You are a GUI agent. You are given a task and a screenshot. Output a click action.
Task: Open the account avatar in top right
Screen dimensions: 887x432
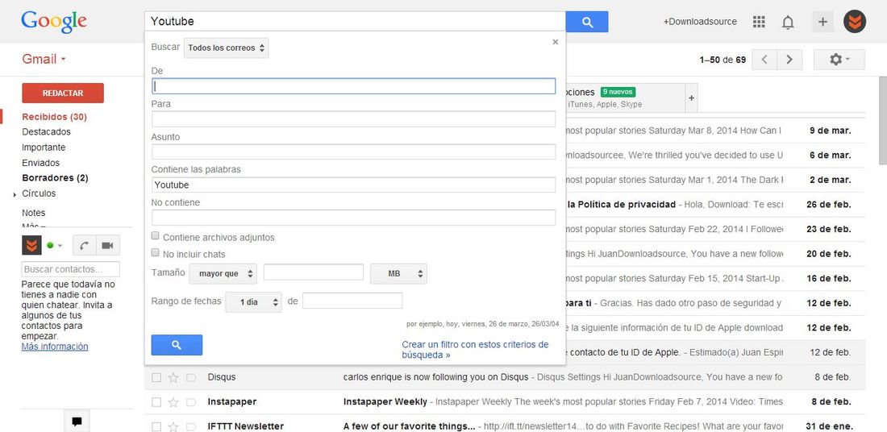(854, 22)
